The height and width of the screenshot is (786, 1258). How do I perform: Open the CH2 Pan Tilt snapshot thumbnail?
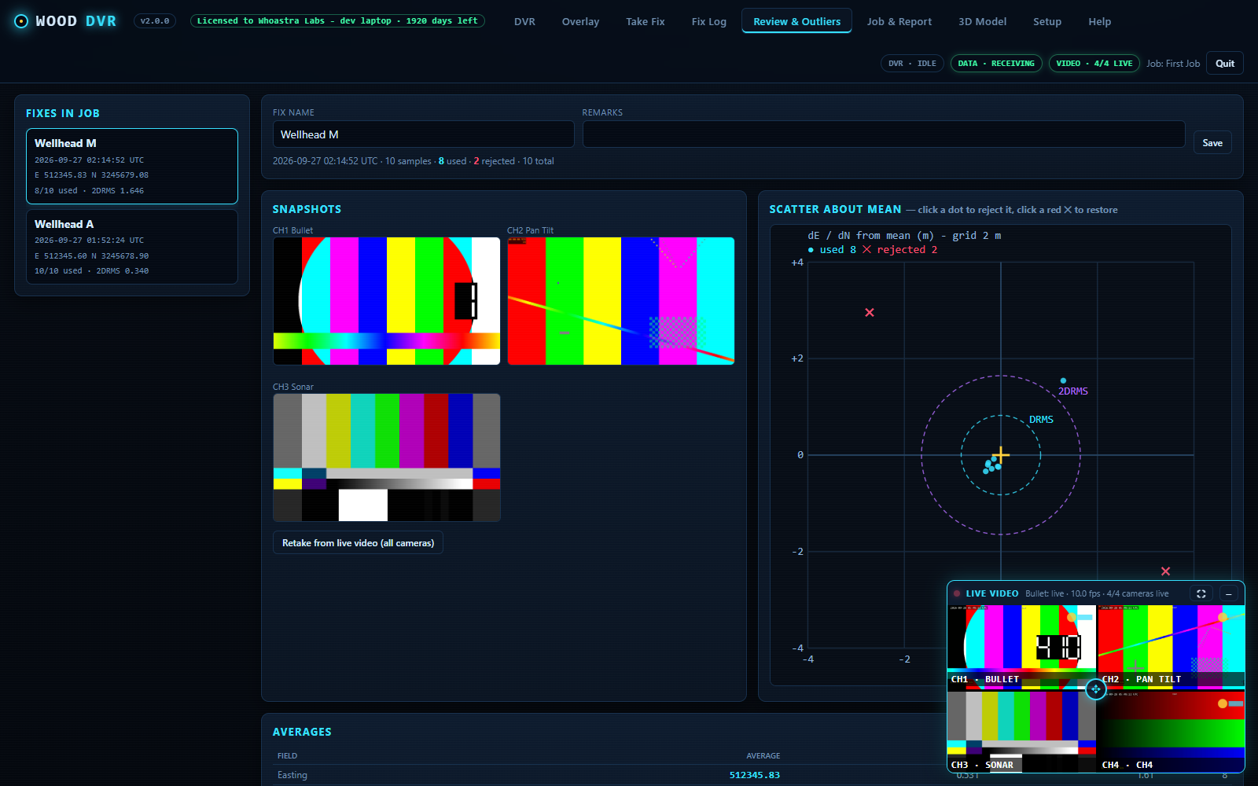coord(621,301)
